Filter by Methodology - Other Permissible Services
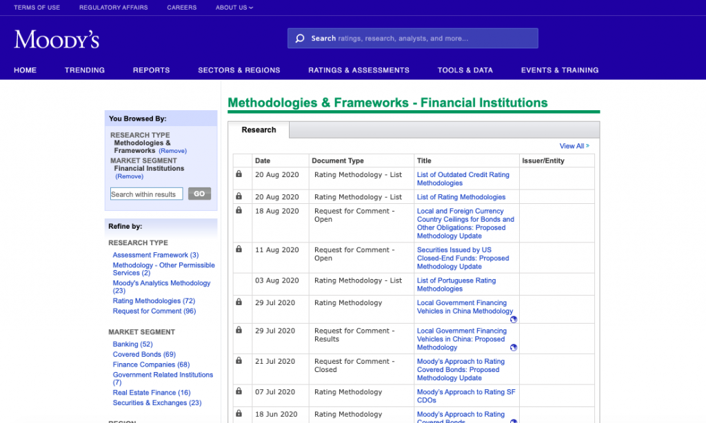Viewport: 706px width, 423px height. (x=164, y=269)
